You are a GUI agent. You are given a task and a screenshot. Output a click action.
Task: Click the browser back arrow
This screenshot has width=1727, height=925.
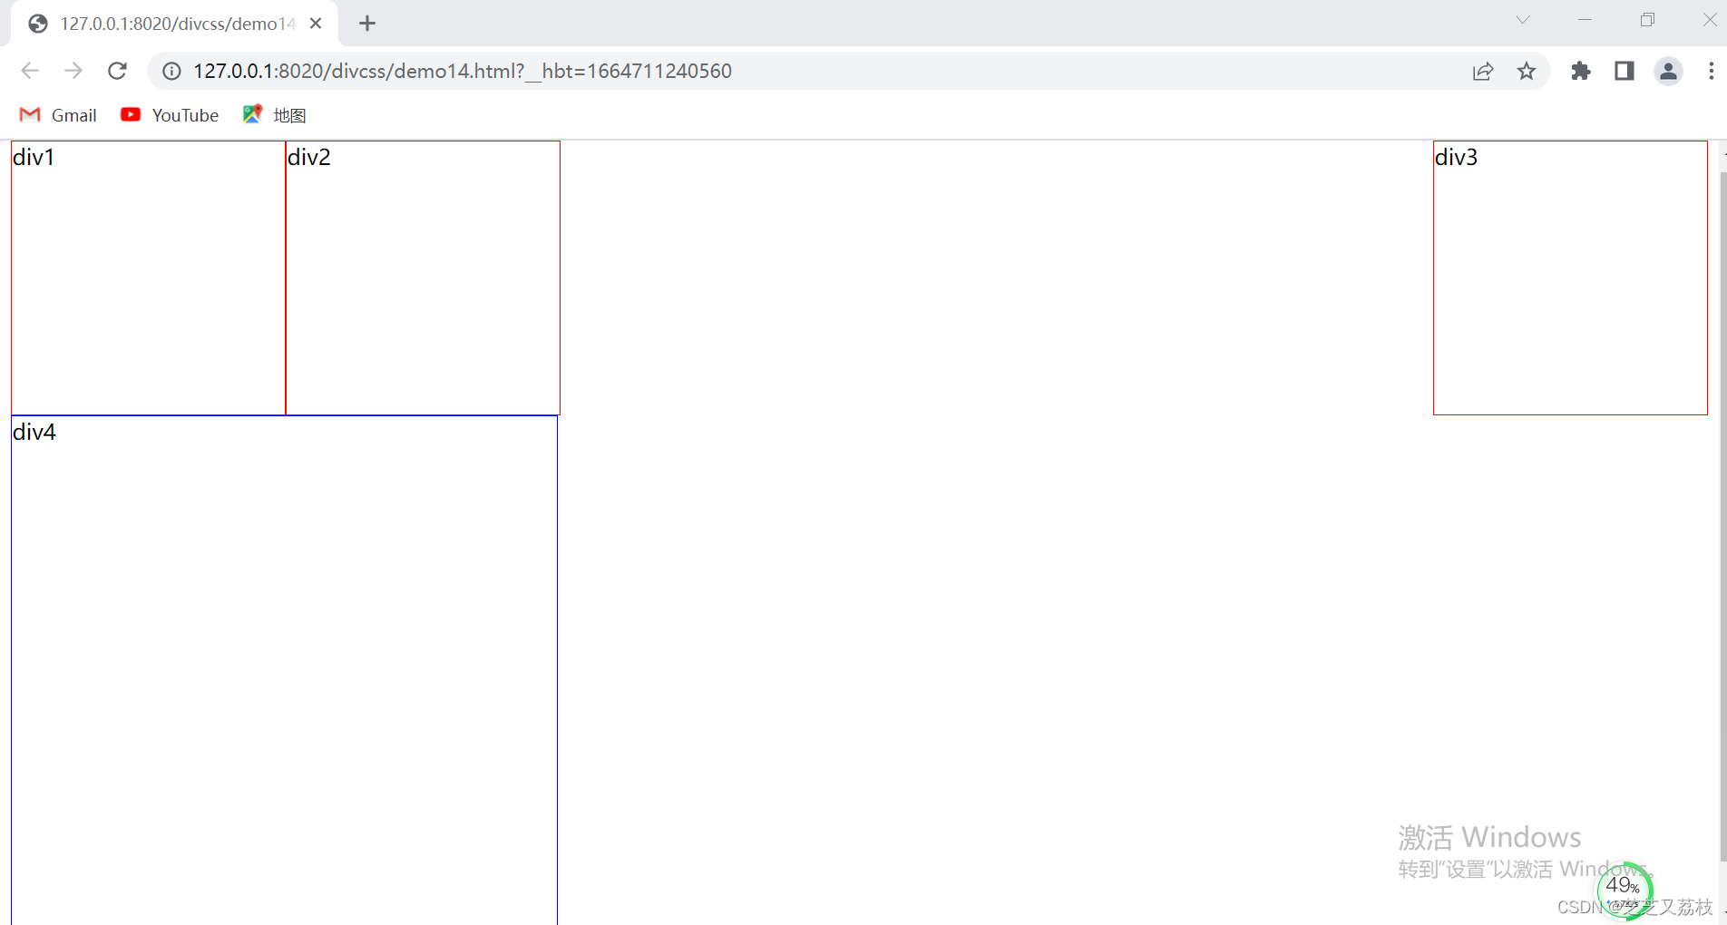[x=30, y=71]
